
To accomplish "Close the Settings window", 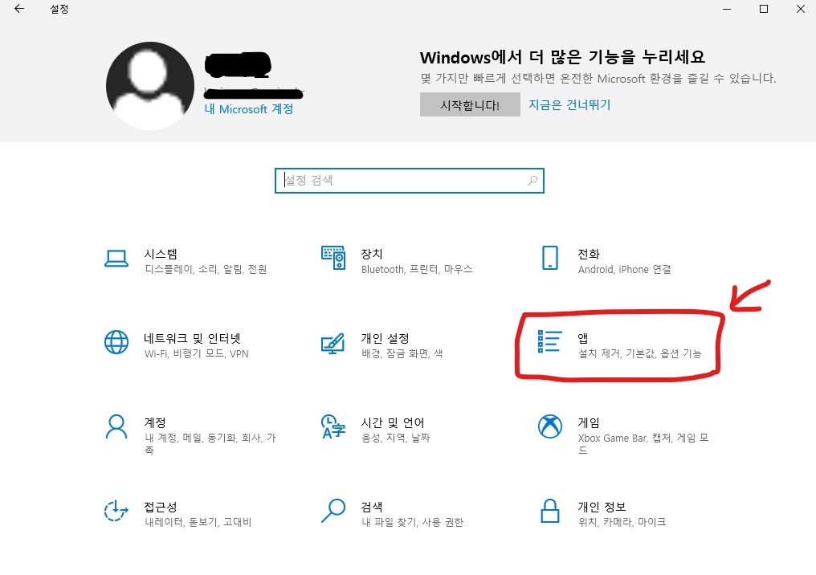I will 801,9.
